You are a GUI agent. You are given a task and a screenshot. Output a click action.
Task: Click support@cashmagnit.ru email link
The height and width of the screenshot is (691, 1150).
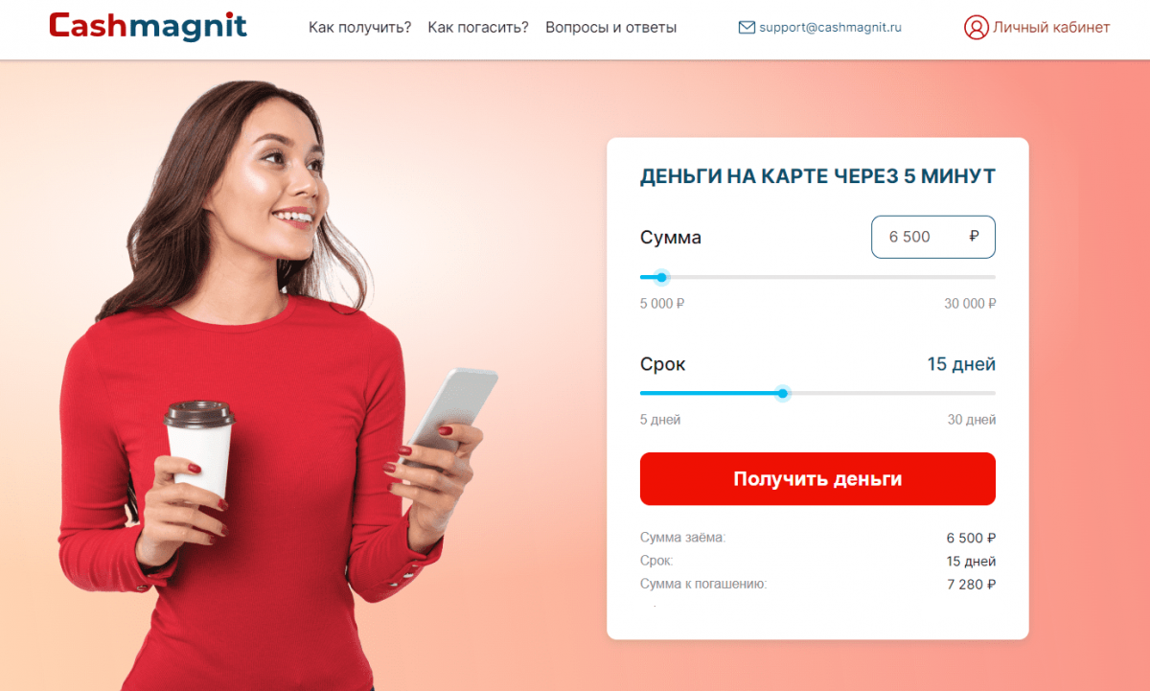coord(831,28)
